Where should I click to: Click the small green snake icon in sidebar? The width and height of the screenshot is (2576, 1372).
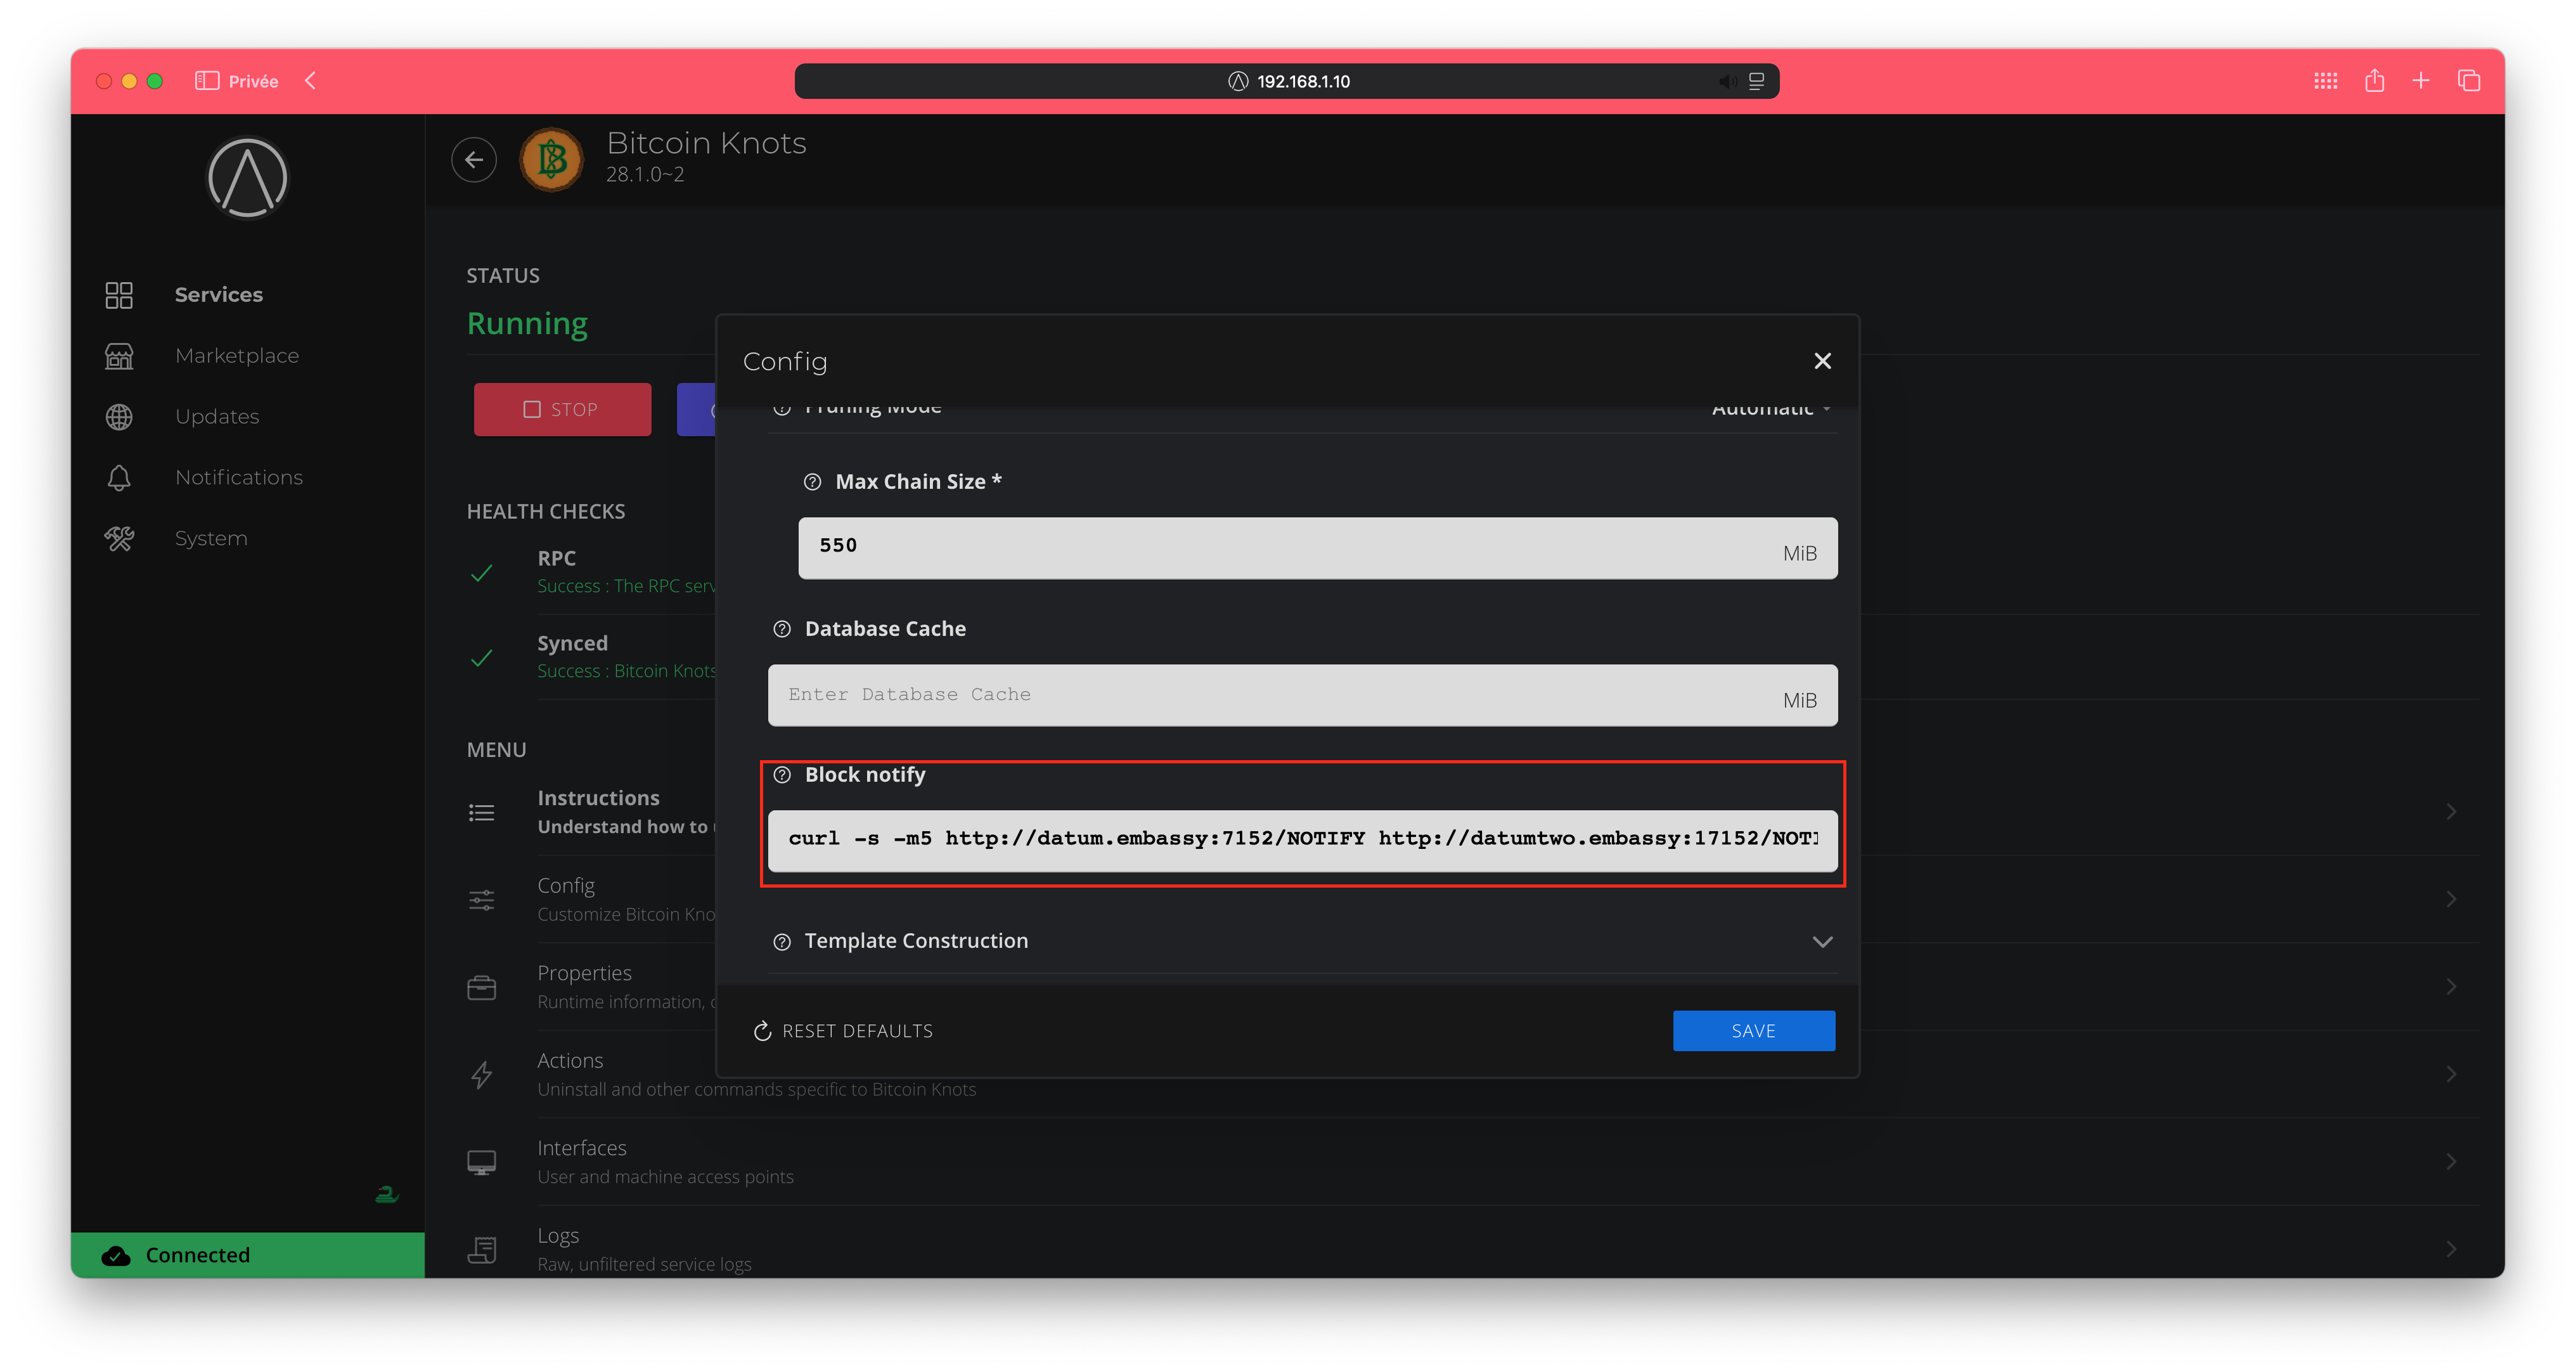click(386, 1194)
